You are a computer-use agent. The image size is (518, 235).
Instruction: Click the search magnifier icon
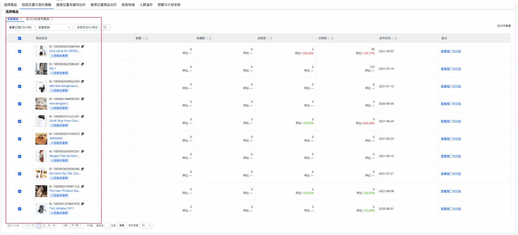(105, 28)
